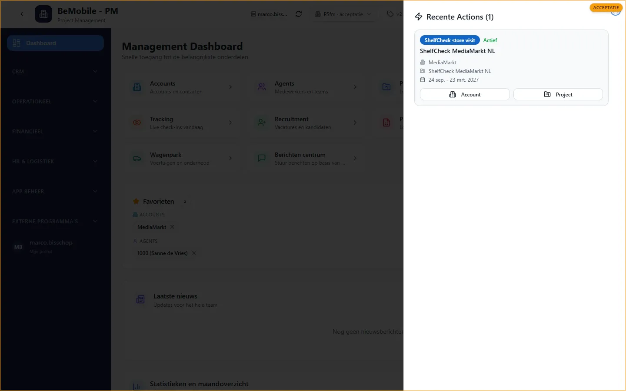The width and height of the screenshot is (626, 391).
Task: Open the PSfm - acceptatie environment dropdown
Action: (x=343, y=14)
